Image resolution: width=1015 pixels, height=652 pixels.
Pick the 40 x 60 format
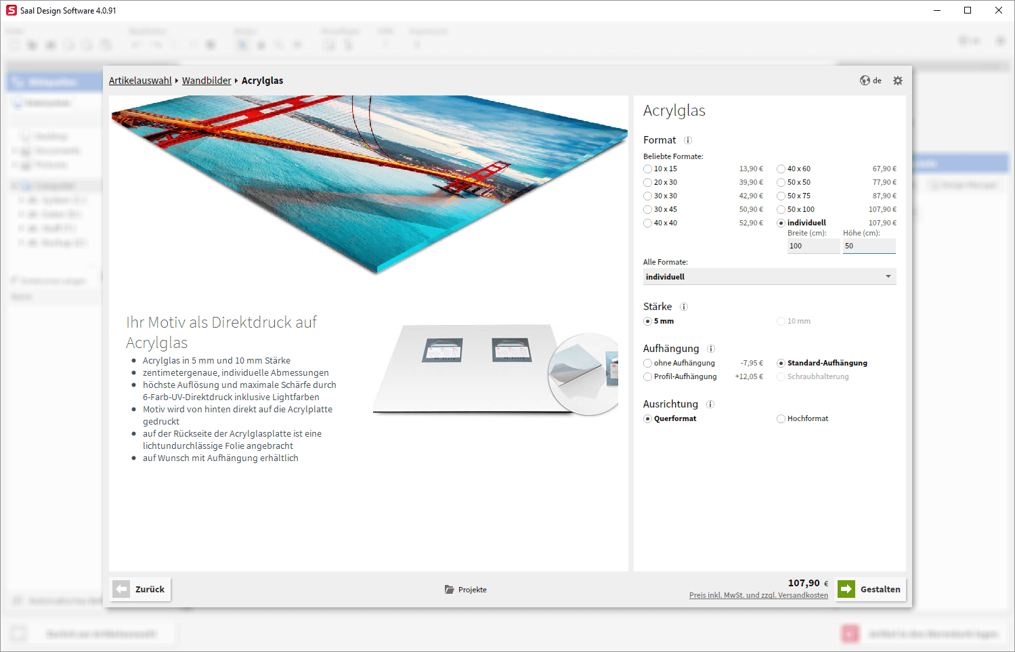781,169
